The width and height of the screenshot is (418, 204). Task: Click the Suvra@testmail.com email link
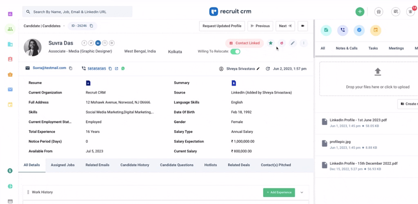click(49, 68)
